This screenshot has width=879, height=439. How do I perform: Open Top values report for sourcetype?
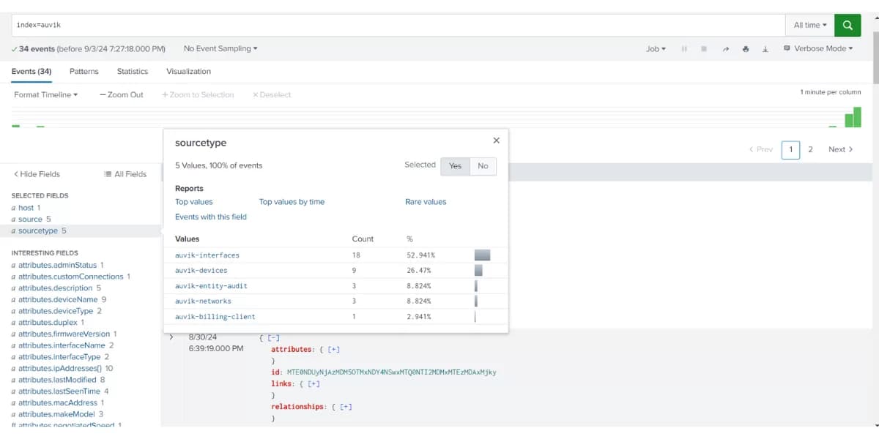pos(193,201)
